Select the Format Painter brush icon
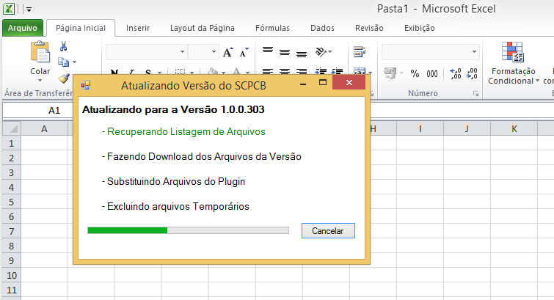The image size is (554, 300). 64,78
